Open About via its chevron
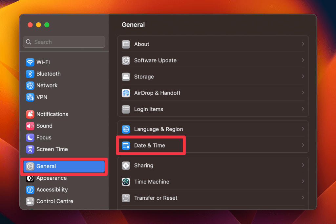 (x=303, y=44)
